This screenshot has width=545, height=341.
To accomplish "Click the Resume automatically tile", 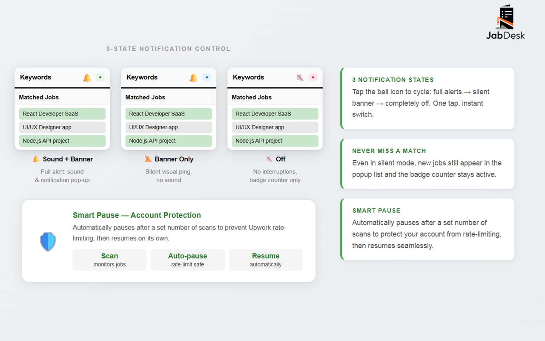I will click(x=266, y=260).
